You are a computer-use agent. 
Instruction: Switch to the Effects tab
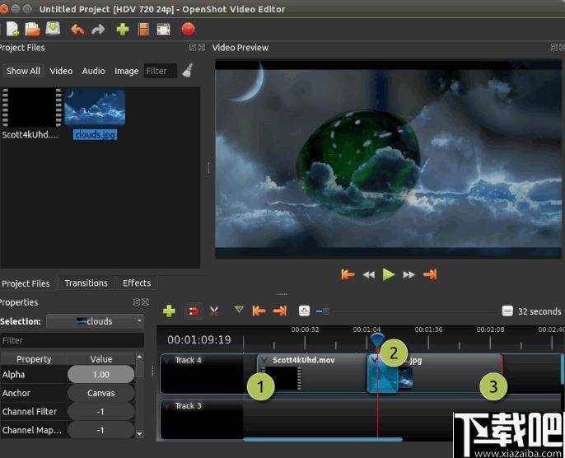click(137, 283)
